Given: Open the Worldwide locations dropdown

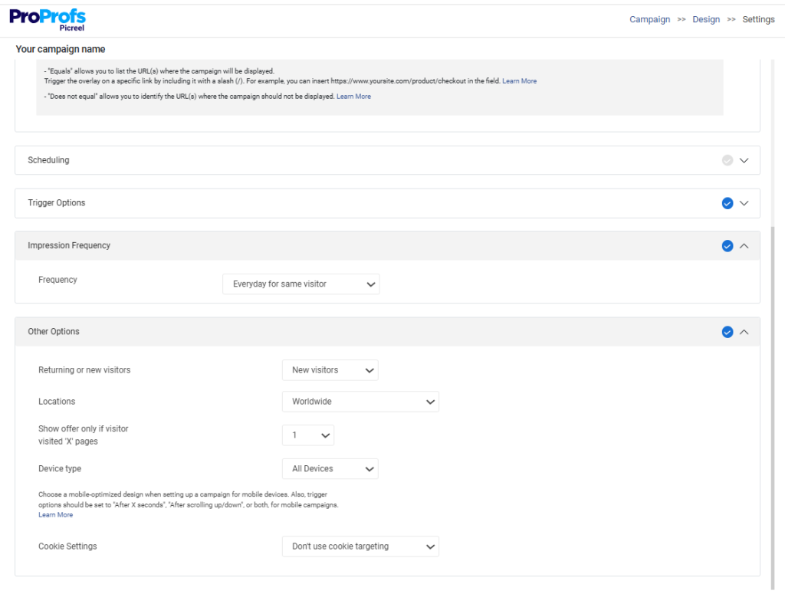Looking at the screenshot, I should pos(360,401).
